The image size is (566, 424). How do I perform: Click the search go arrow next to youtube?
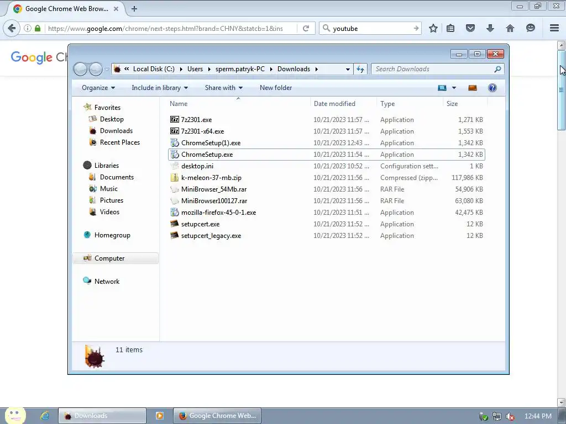coord(416,28)
